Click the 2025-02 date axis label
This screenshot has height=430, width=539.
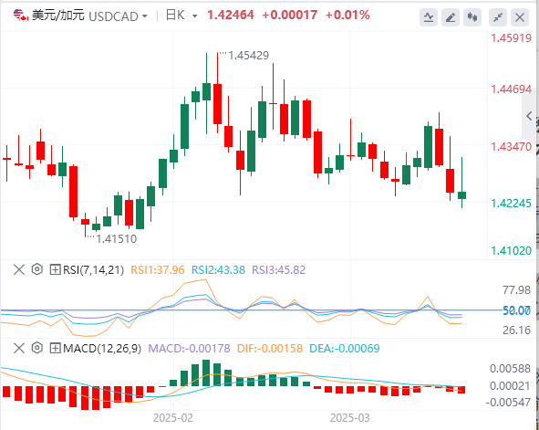coord(173,418)
